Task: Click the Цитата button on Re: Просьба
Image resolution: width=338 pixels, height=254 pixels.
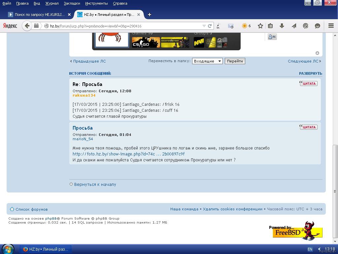Action: coord(309,83)
